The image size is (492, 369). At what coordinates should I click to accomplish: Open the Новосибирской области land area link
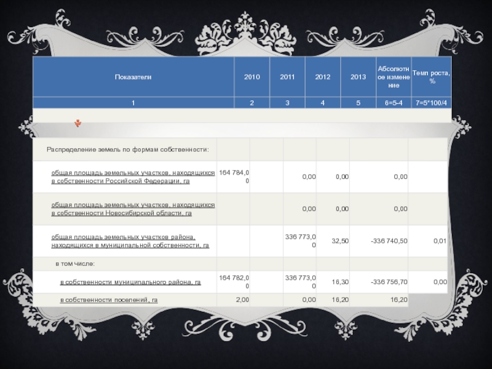132,208
